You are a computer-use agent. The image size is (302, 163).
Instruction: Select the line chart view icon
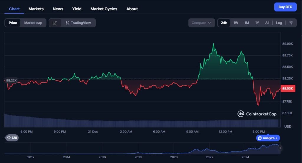click(55, 23)
